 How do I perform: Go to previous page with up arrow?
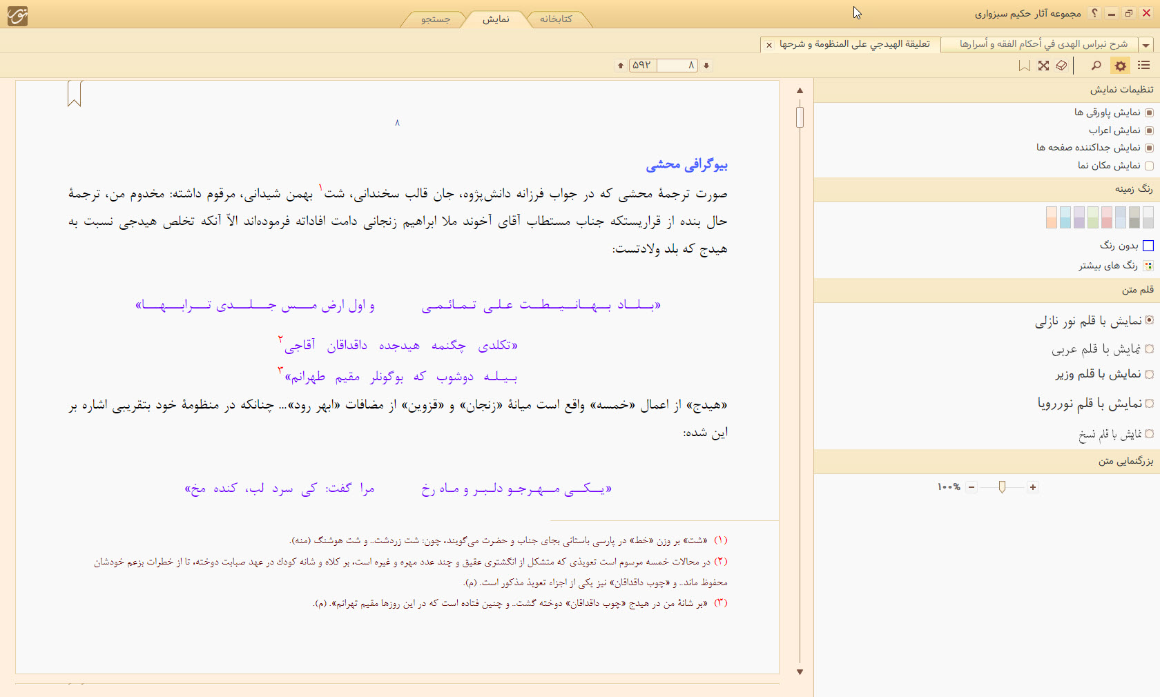(621, 66)
